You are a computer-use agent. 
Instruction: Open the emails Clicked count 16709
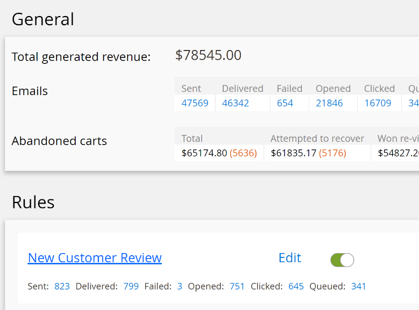coord(378,103)
